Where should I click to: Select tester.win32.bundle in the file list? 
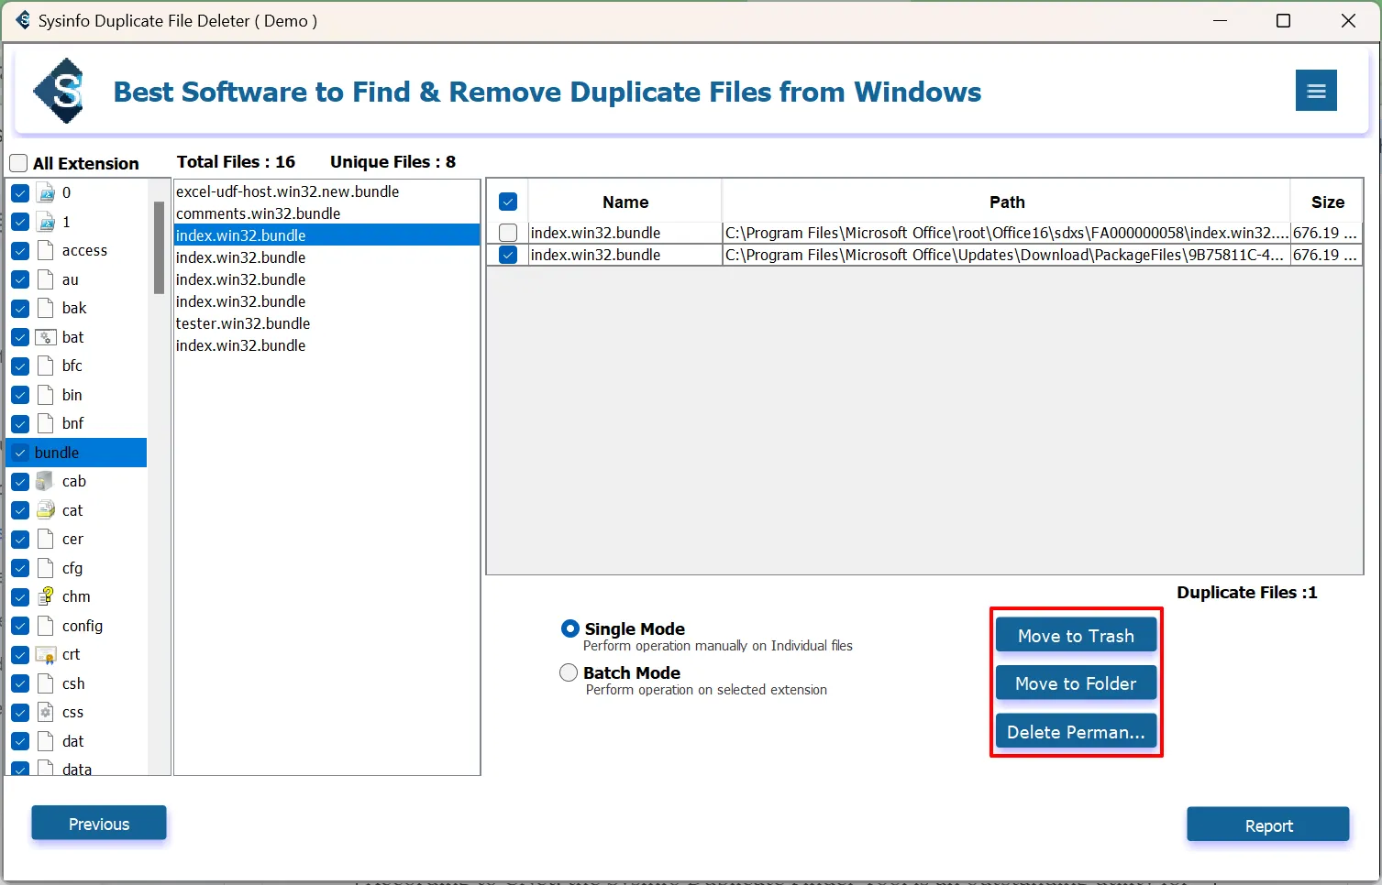click(x=243, y=323)
